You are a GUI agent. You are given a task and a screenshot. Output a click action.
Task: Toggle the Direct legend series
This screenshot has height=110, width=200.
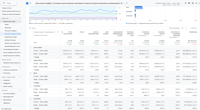tap(55, 24)
